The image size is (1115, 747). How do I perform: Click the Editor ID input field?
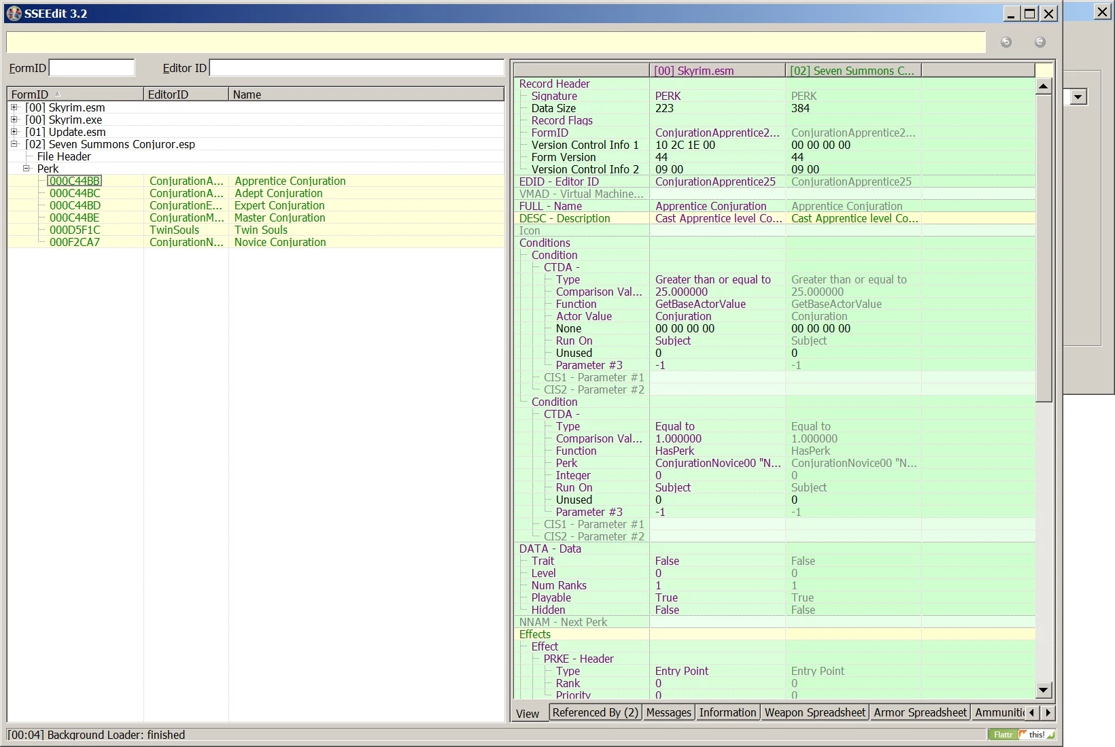356,68
